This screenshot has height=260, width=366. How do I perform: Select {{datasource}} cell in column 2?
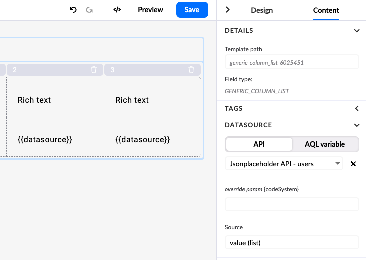pyautogui.click(x=55, y=137)
